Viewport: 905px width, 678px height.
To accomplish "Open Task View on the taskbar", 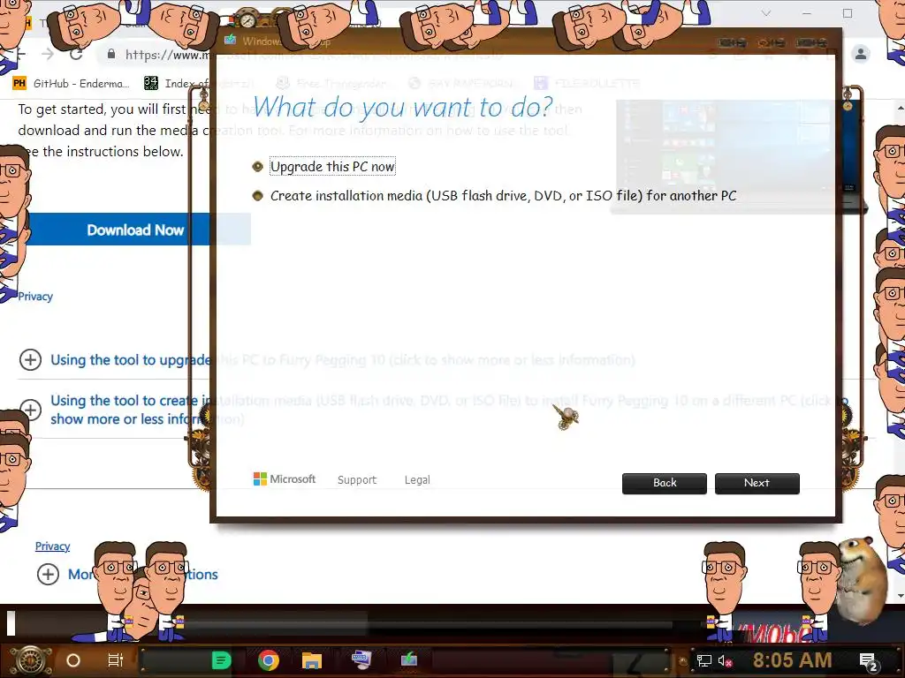I will click(116, 660).
